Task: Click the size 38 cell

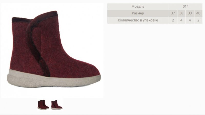Action: [x=181, y=13]
